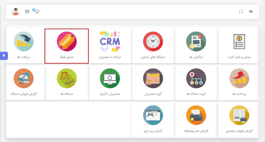
Task: Open game detail report tile
Action: point(153,115)
